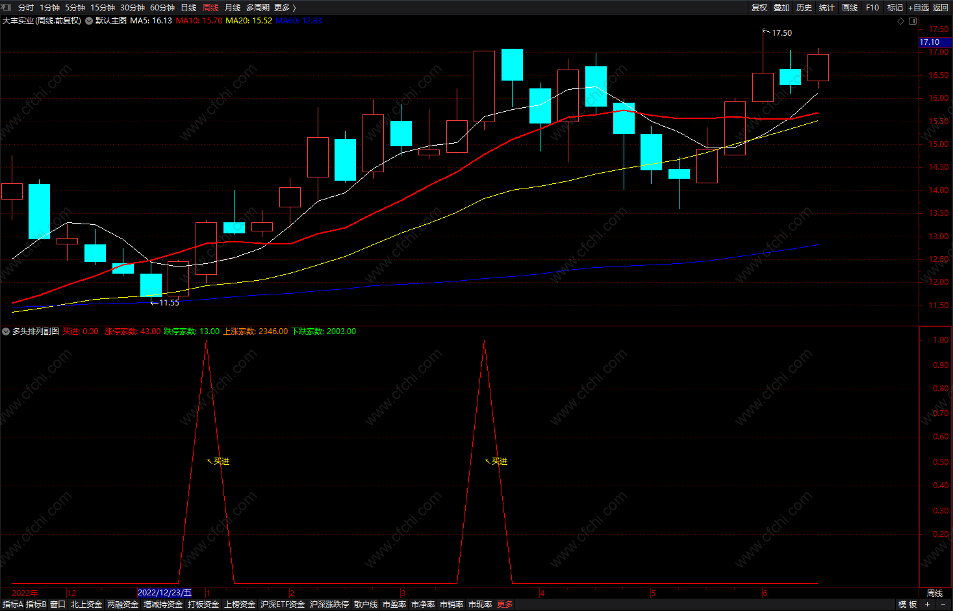
Task: Click the 返回 back button
Action: coord(941,8)
